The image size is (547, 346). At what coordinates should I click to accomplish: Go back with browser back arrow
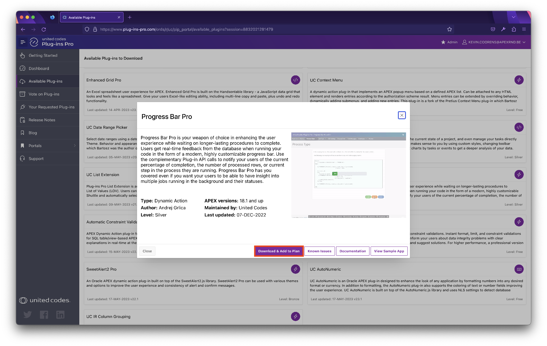(x=23, y=29)
